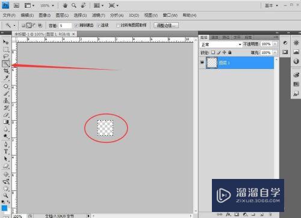Open the 滤镜(T) menu
301x218 pixels.
tap(99, 15)
